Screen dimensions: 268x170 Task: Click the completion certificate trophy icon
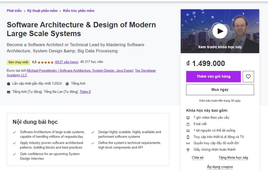click(x=187, y=149)
